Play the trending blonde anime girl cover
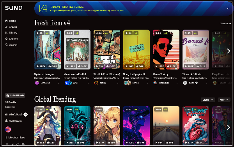The width and height of the screenshot is (234, 147). point(107,126)
